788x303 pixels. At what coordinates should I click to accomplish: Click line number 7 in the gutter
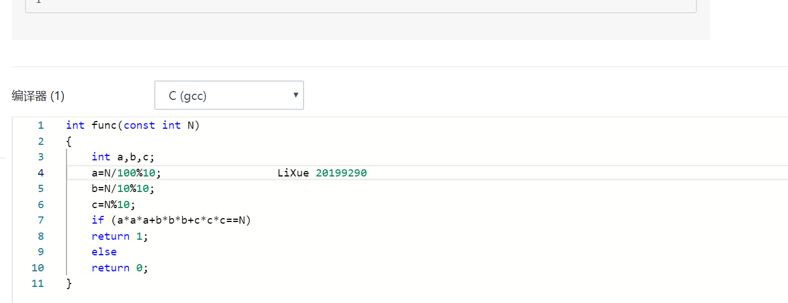tap(40, 220)
